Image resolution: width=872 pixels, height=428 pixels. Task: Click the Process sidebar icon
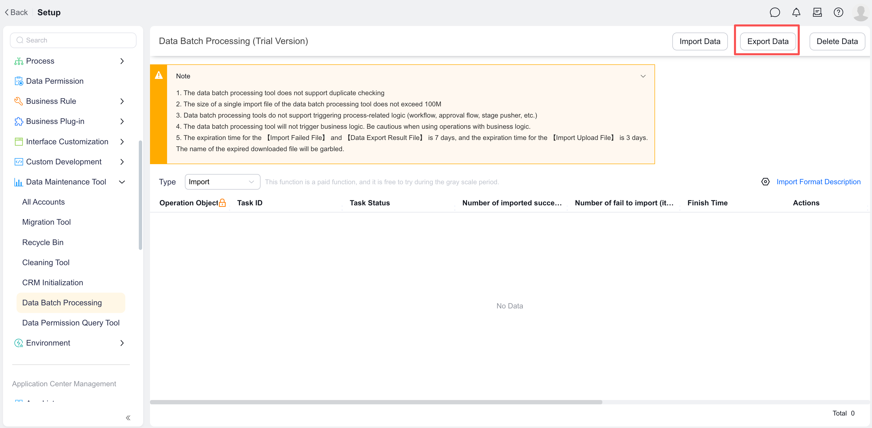[19, 61]
